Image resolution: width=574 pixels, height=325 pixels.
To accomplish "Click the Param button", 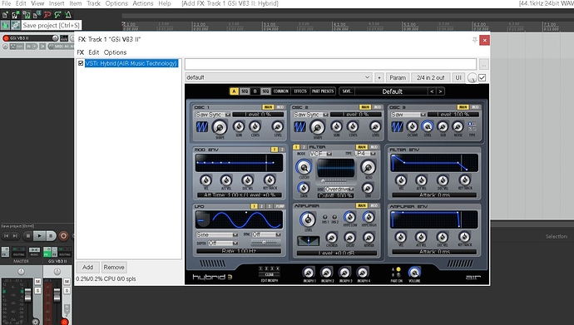I will point(398,77).
